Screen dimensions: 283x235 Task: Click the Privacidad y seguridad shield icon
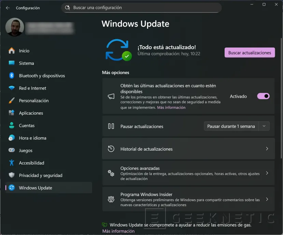point(11,175)
